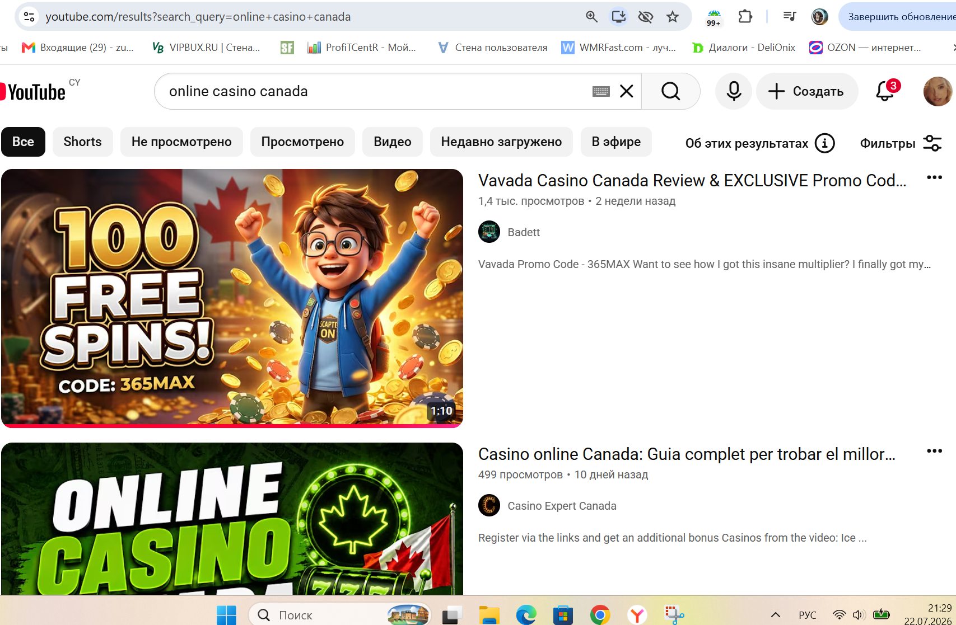Open the Extensions puzzle icon
This screenshot has height=625, width=956.
click(x=745, y=17)
